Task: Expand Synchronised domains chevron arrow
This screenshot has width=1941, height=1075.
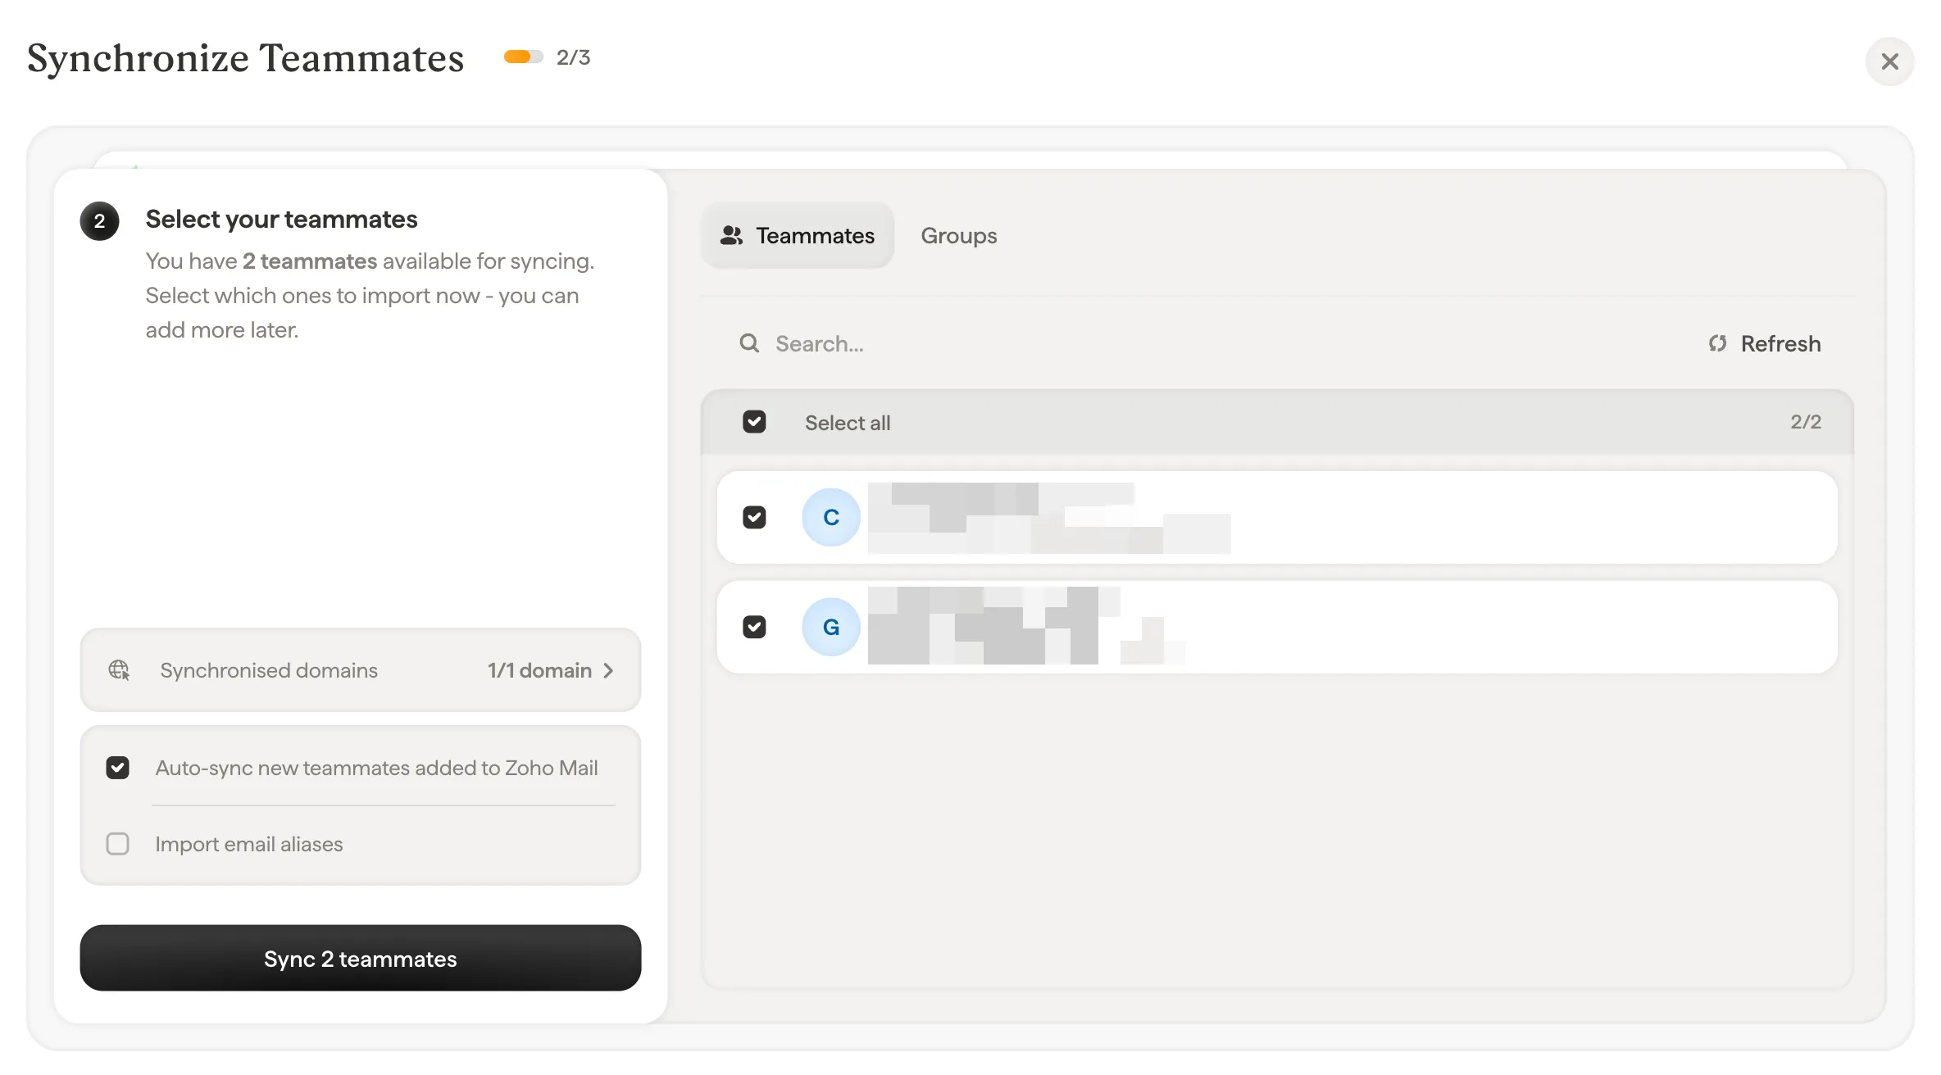Action: point(608,670)
